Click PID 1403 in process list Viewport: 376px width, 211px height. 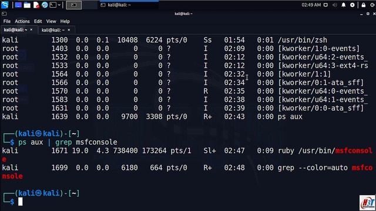(59, 49)
